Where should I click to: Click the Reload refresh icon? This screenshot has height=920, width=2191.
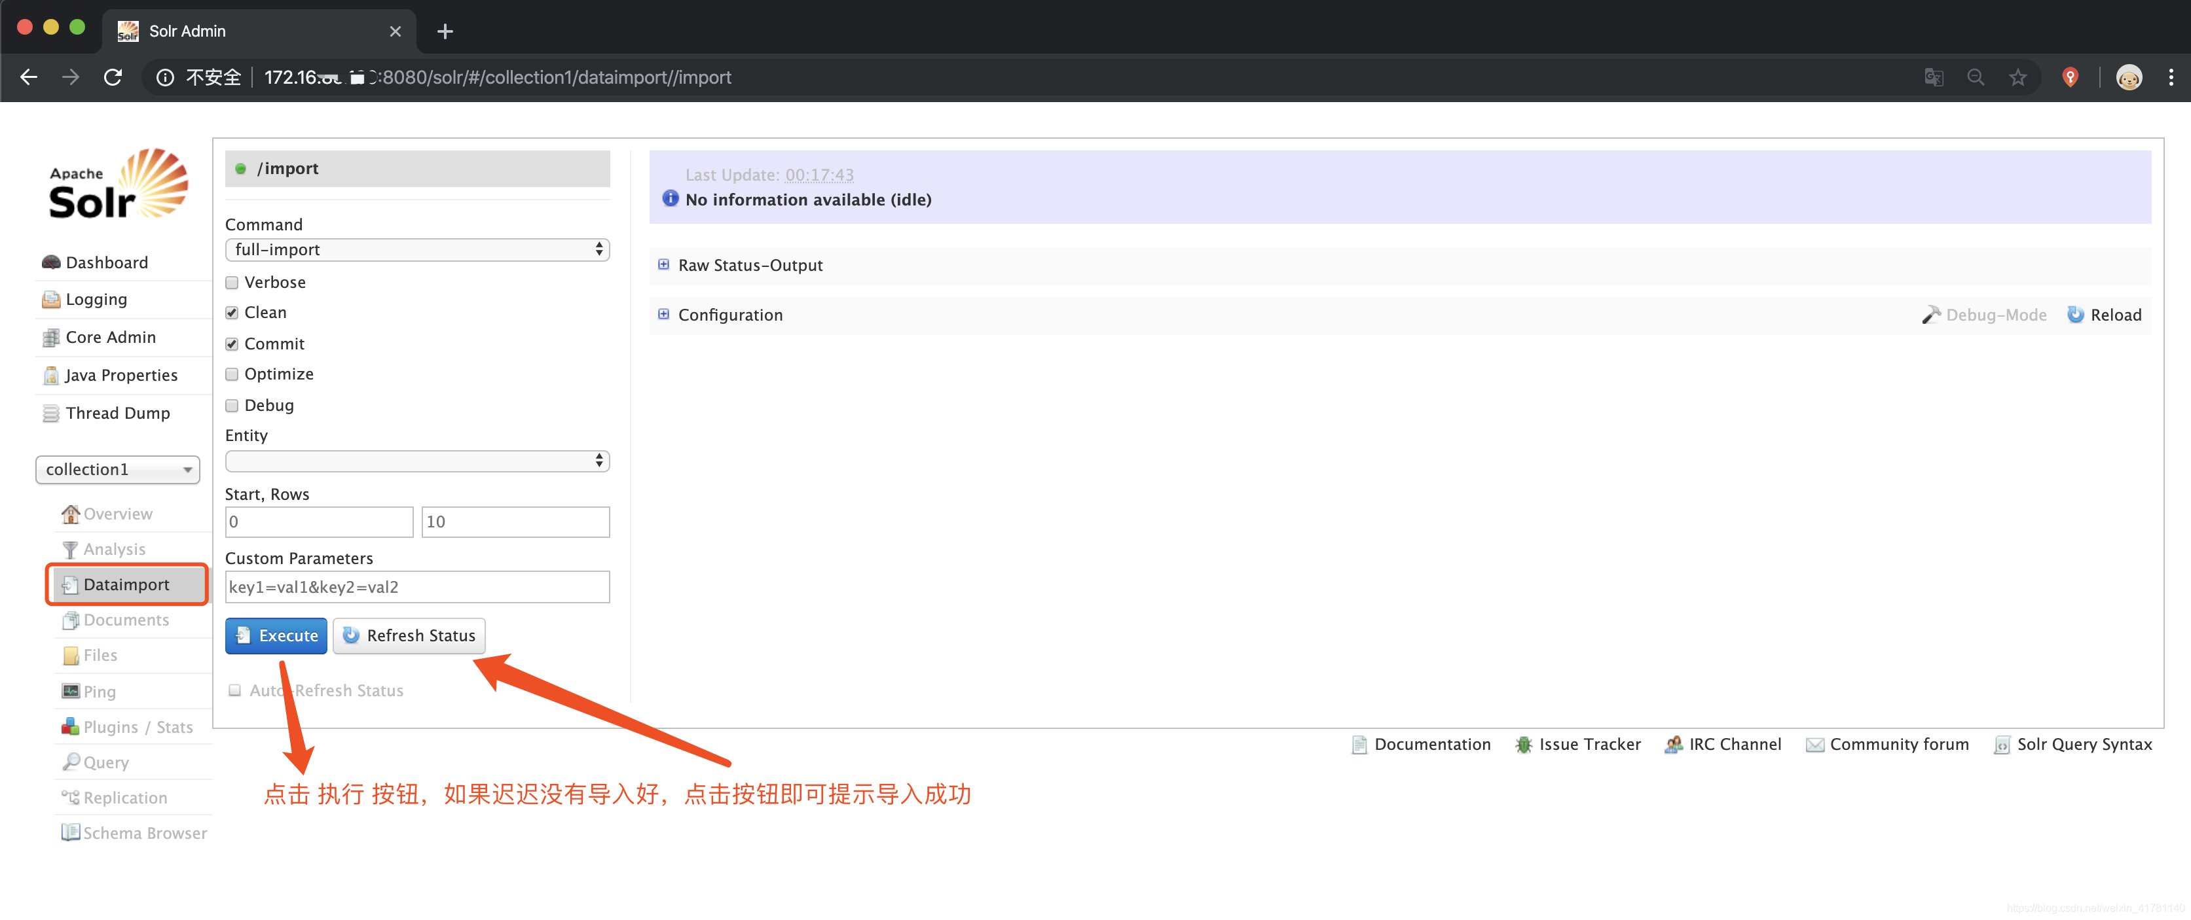pos(2075,315)
